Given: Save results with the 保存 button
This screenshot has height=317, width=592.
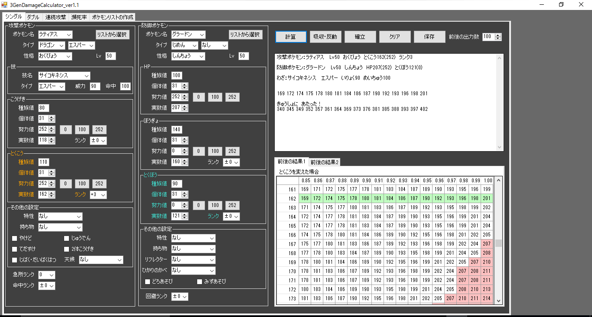Looking at the screenshot, I should 429,37.
